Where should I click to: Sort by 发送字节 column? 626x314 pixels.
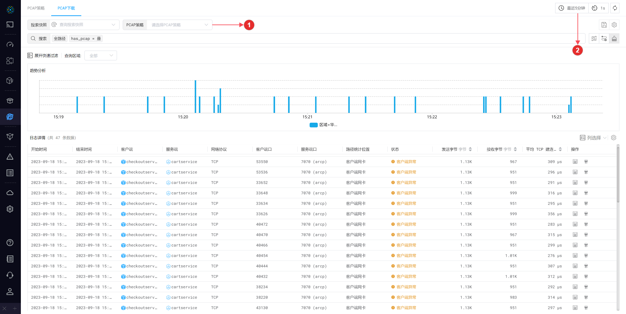(x=470, y=149)
